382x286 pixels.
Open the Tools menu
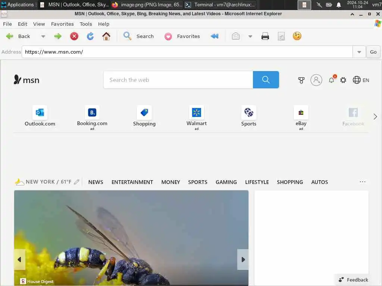86,24
